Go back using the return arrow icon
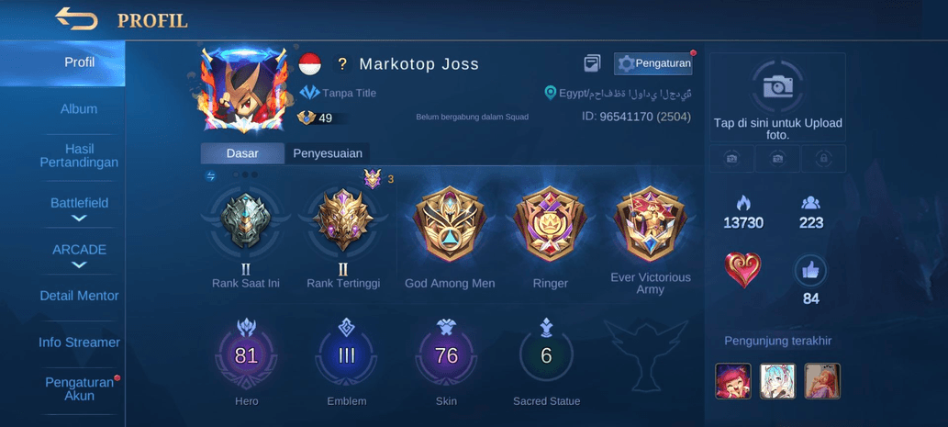Viewport: 948px width, 427px height. (x=76, y=18)
